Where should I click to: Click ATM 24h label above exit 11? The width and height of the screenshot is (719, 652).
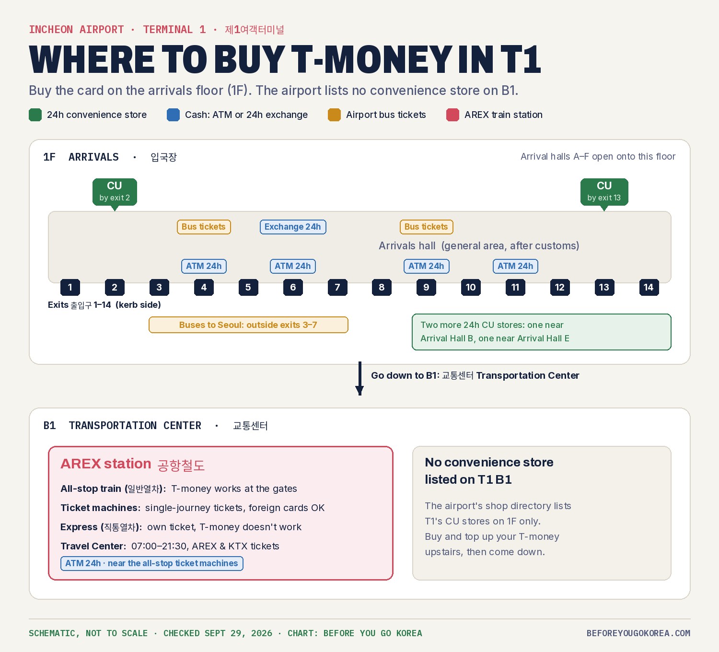[x=515, y=266]
